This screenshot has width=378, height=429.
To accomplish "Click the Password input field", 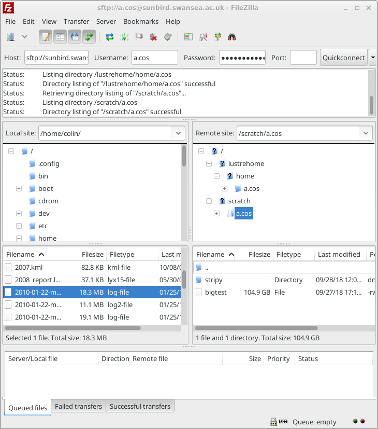I will [242, 58].
